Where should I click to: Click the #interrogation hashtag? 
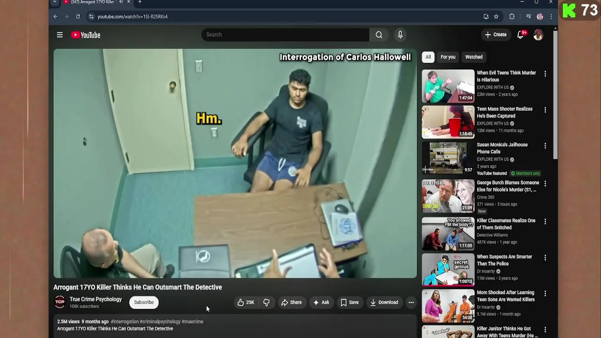coord(124,322)
